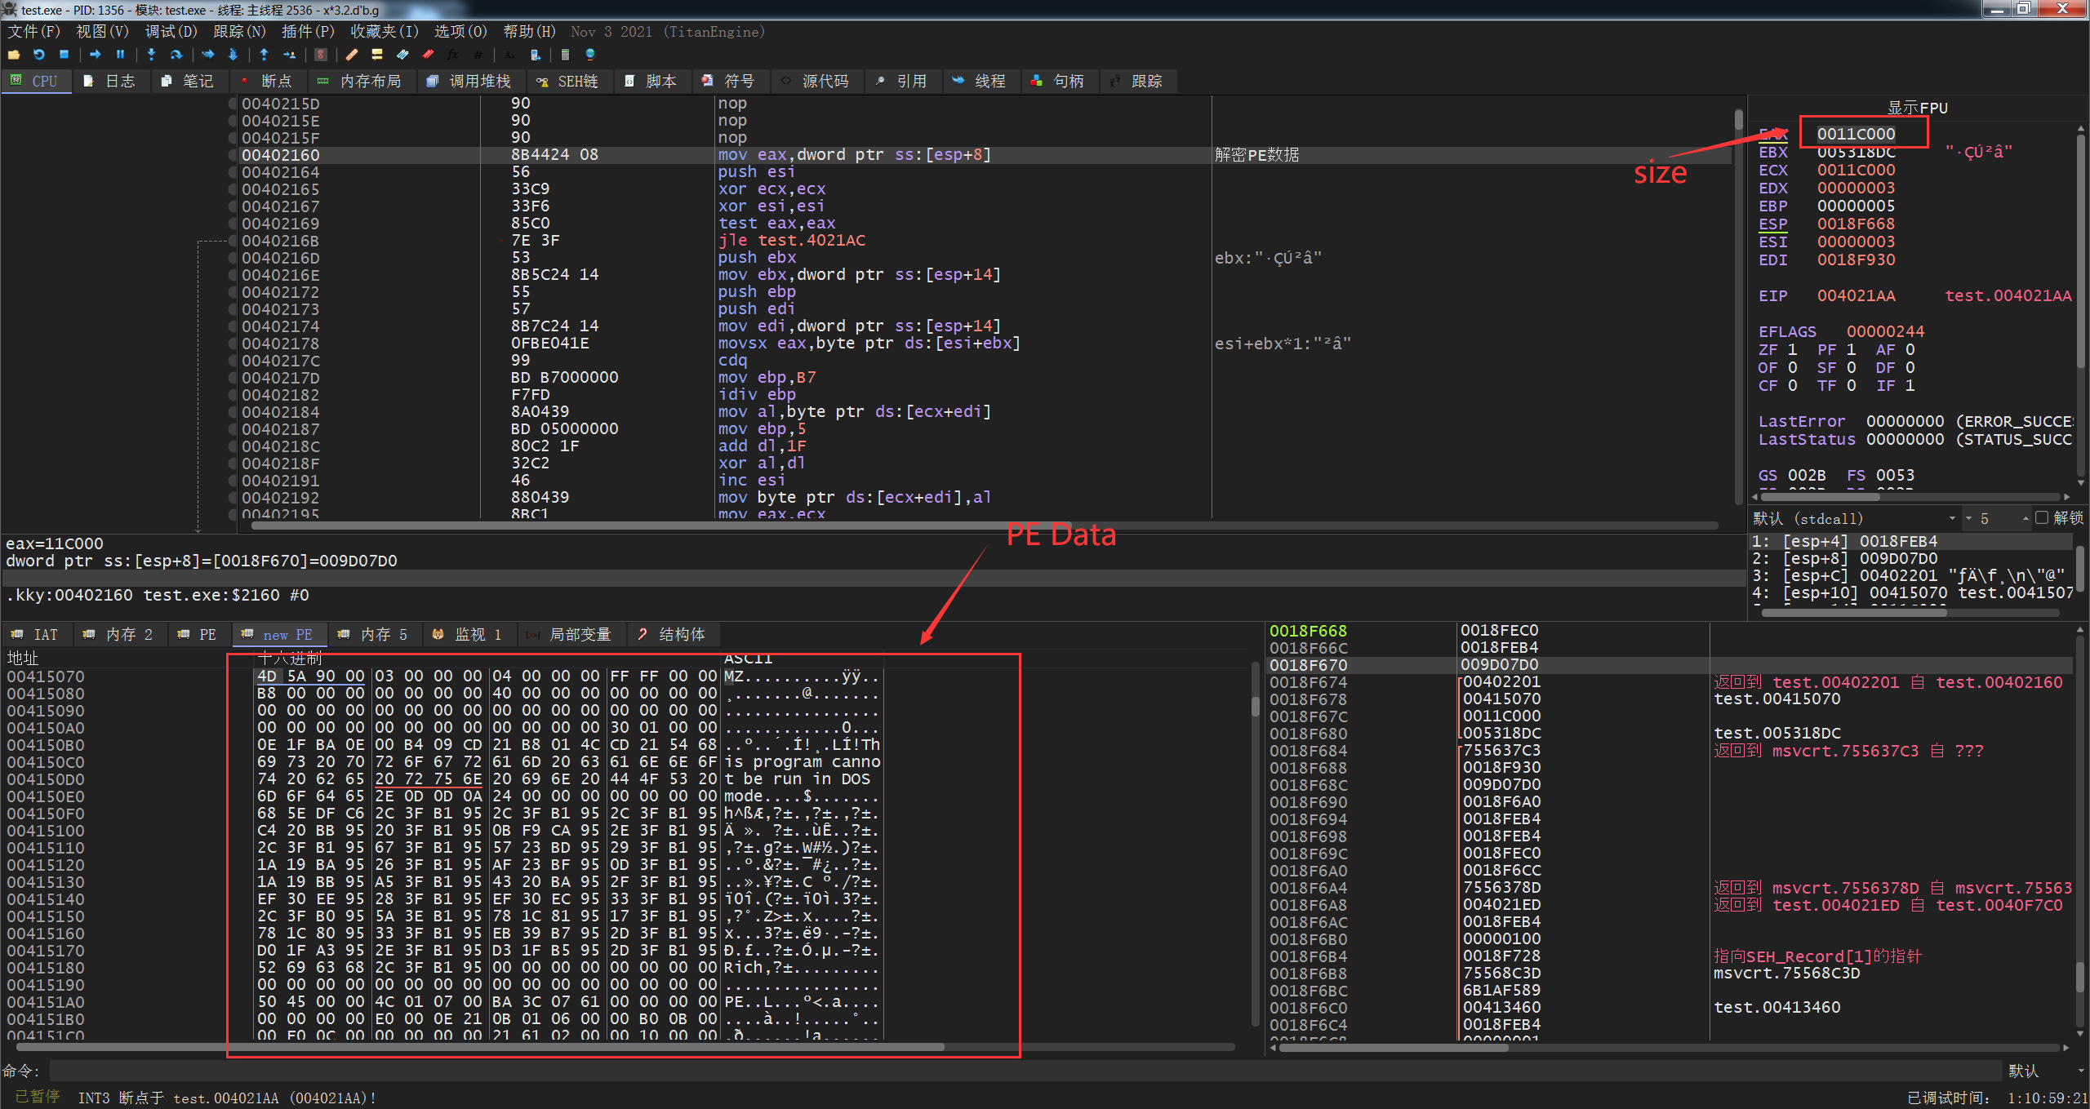
Task: Toggle breakpoint bullet at address 00402178
Action: [x=233, y=344]
